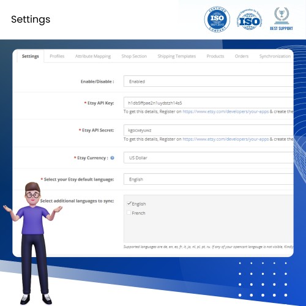Viewport: 306px width, 306px height.
Task: Click the Best Support trophy badge
Action: [x=282, y=19]
